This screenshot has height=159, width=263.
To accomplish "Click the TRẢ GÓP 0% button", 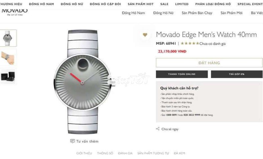I will [x=237, y=74].
